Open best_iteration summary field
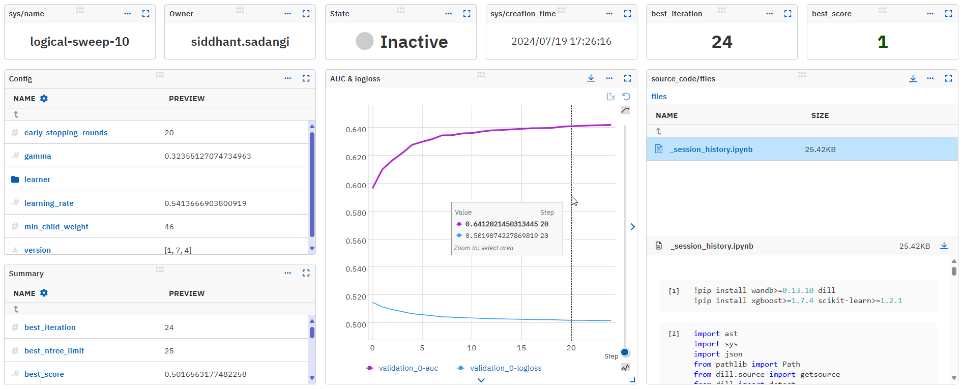 tap(50, 327)
